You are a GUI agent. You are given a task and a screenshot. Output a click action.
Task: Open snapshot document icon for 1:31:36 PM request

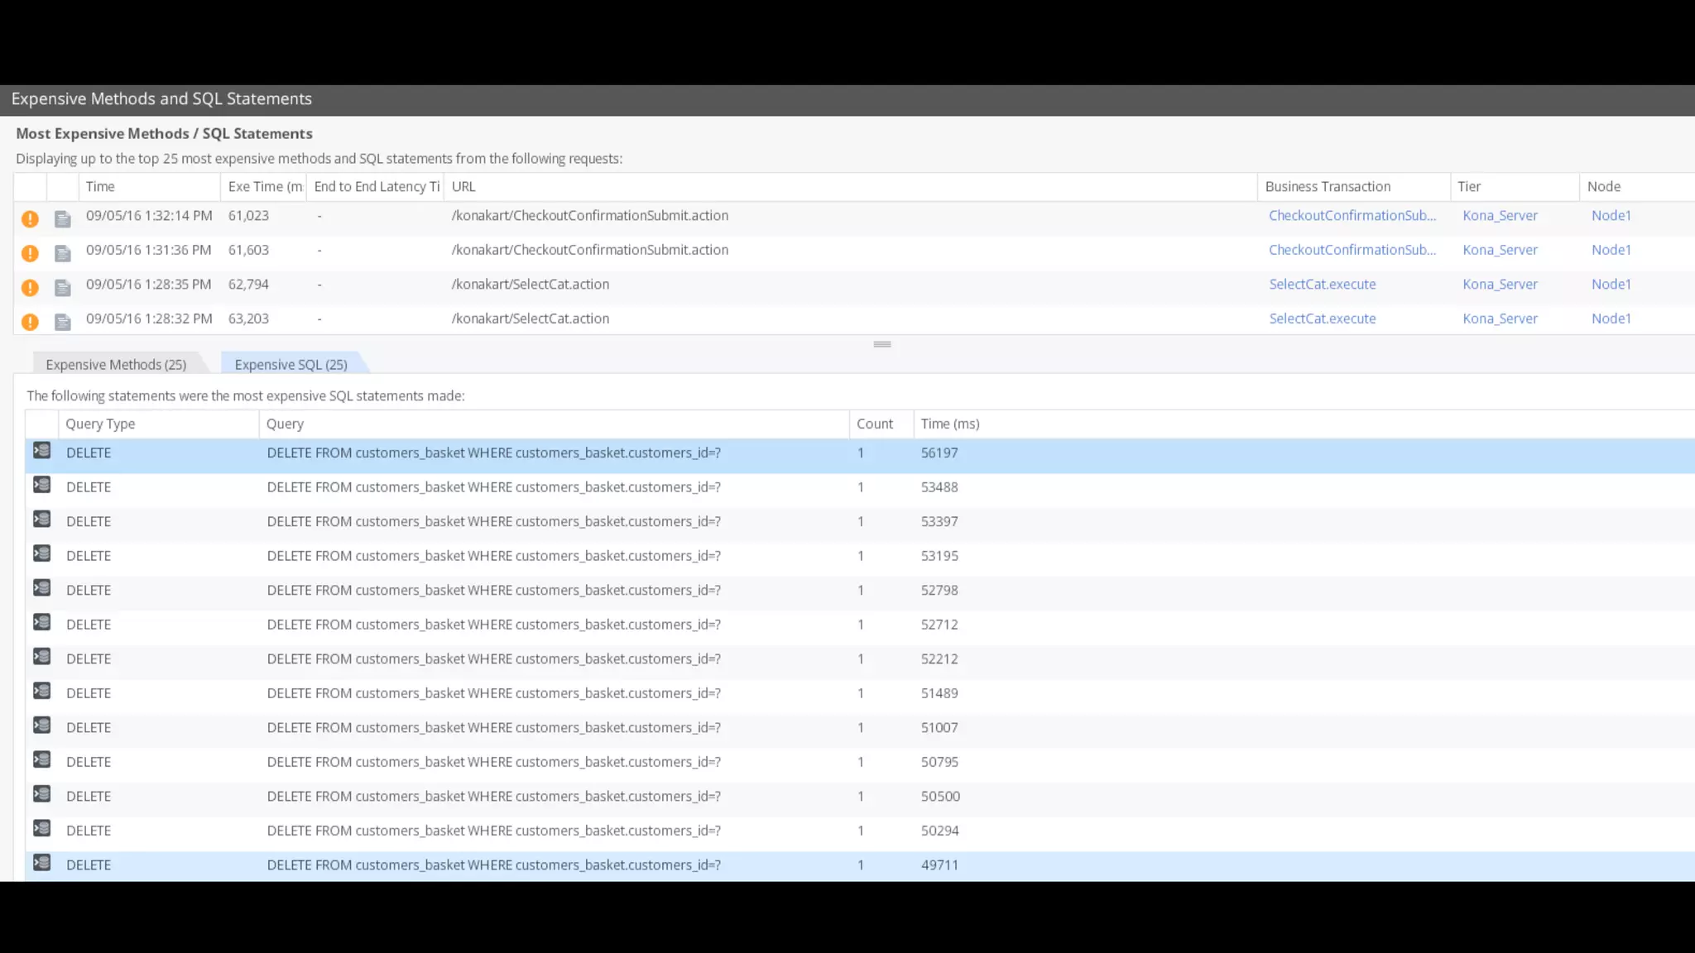pyautogui.click(x=63, y=253)
